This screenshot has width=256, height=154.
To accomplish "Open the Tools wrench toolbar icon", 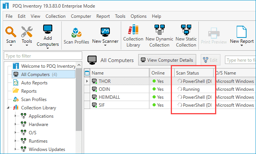I will (x=27, y=32).
